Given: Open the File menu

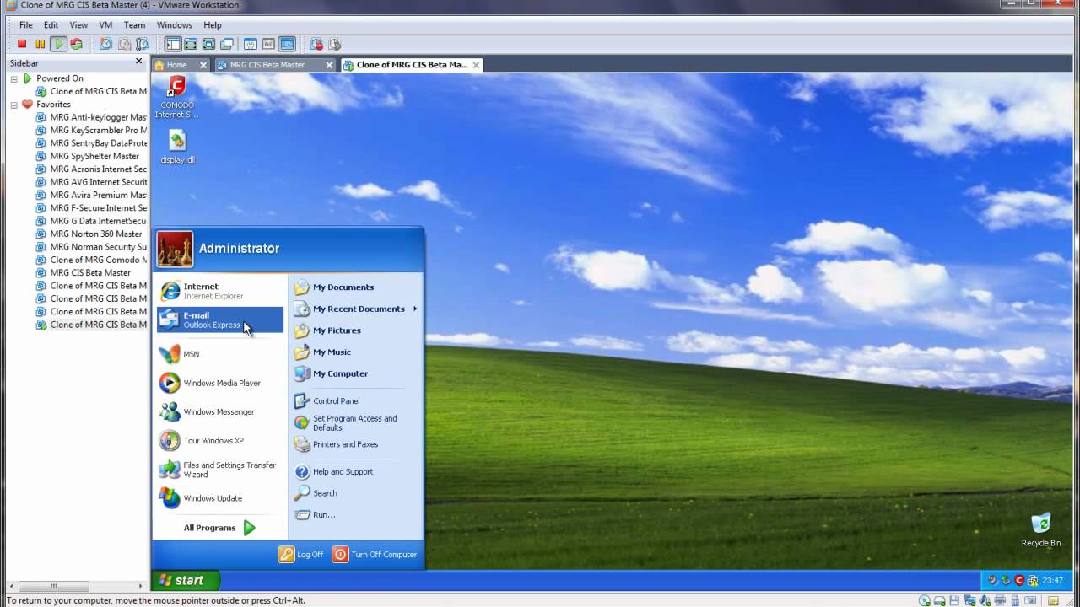Looking at the screenshot, I should tap(26, 25).
